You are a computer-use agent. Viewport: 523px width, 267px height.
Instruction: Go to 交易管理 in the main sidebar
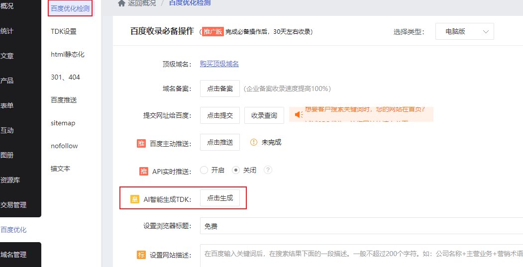(13, 205)
